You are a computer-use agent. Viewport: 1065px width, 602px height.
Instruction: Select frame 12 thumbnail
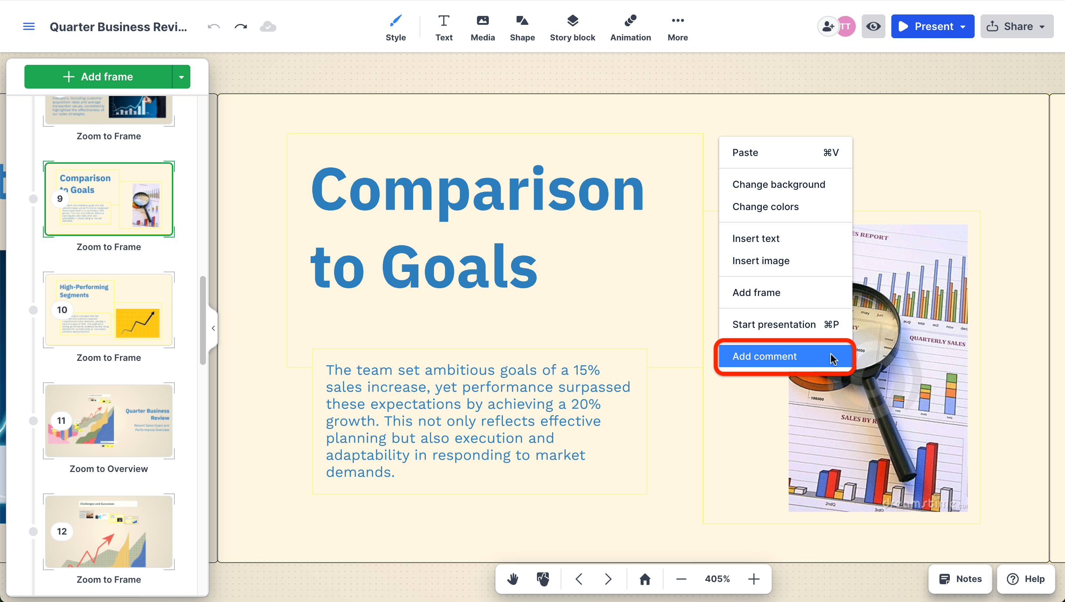(x=109, y=532)
